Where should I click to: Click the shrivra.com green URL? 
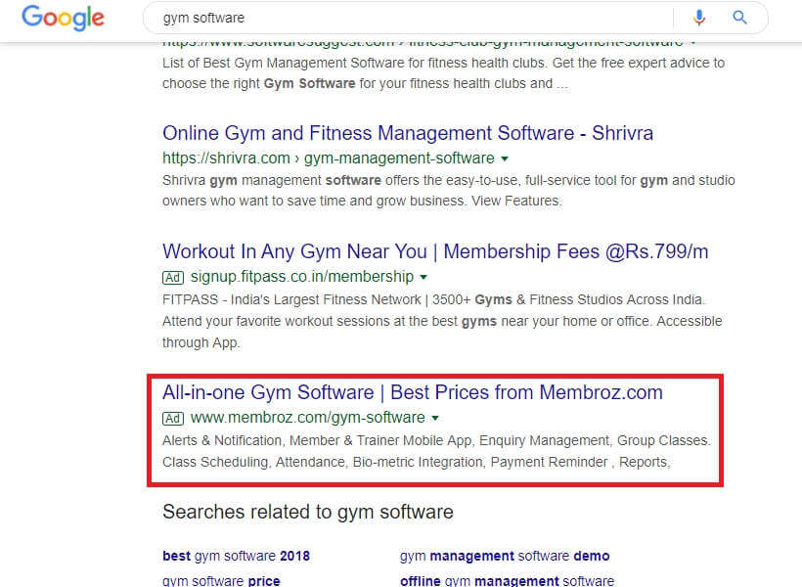coord(329,158)
